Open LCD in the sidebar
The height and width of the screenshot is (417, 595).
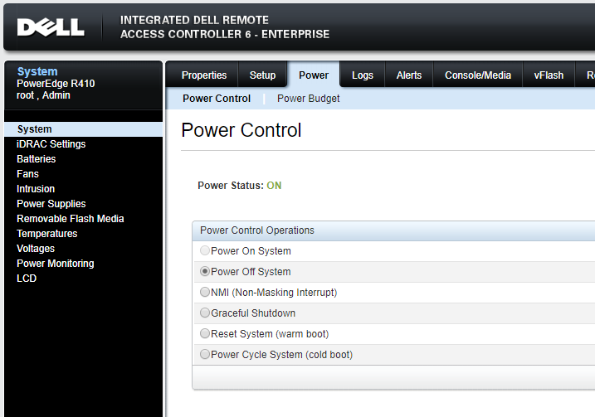pos(27,279)
